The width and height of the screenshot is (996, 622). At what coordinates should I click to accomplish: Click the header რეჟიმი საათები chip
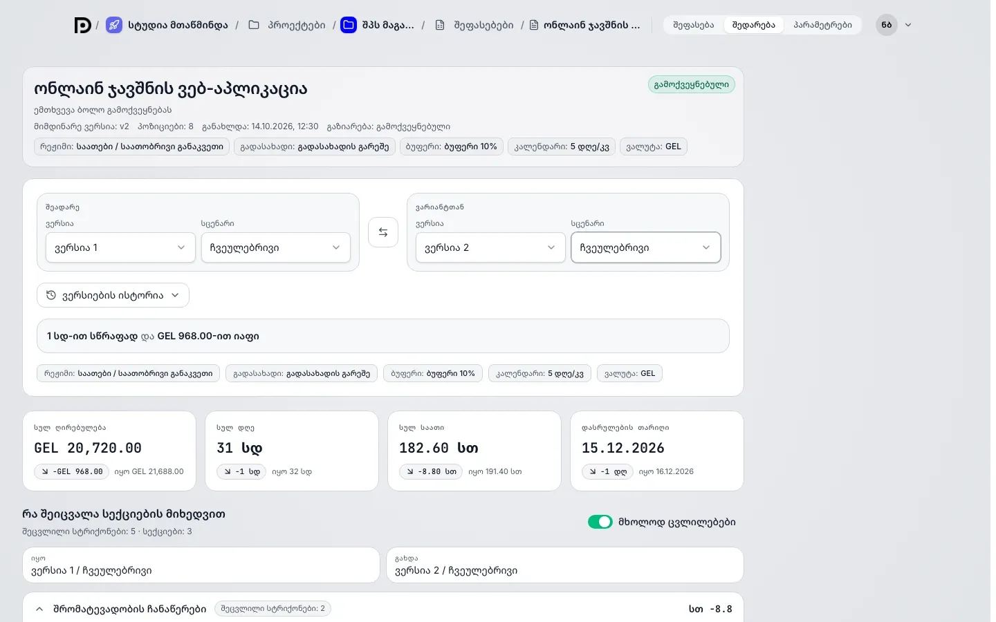point(131,147)
